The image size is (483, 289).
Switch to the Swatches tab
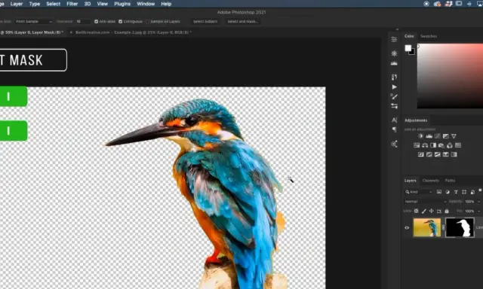(x=429, y=36)
